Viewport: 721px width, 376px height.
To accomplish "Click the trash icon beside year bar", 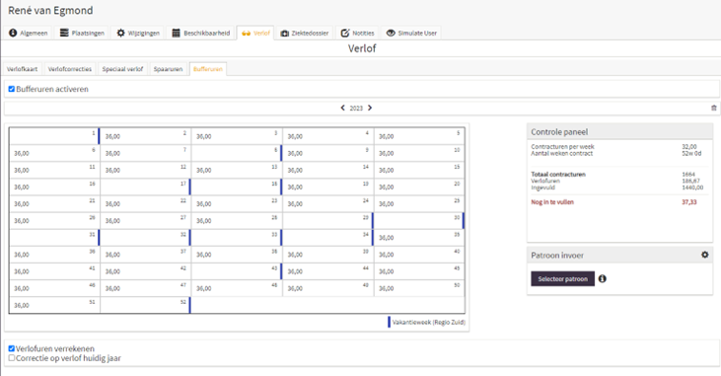I will [x=714, y=108].
